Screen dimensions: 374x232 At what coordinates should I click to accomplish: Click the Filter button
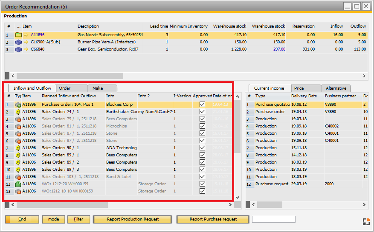point(78,219)
